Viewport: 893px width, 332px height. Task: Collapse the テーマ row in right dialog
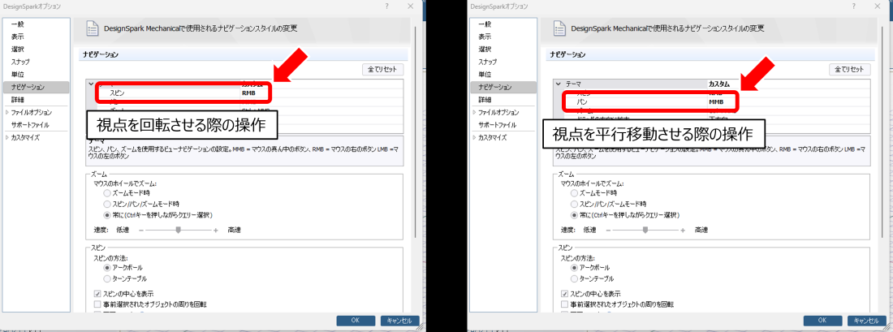pos(558,84)
